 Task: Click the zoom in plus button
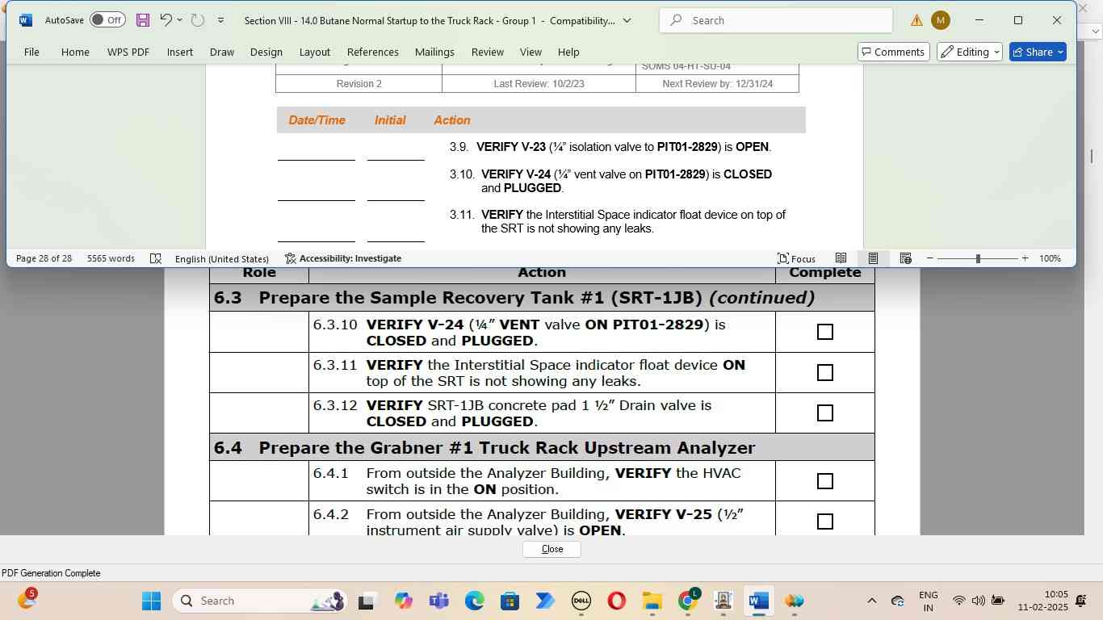1025,258
